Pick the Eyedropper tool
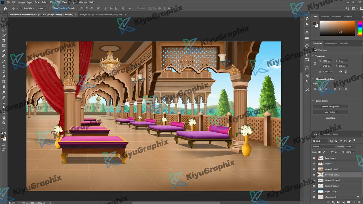363x204 pixels. pos(4,51)
